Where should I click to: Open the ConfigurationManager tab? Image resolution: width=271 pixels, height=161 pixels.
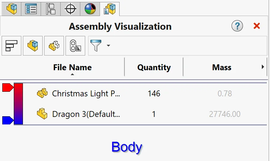coord(51,9)
